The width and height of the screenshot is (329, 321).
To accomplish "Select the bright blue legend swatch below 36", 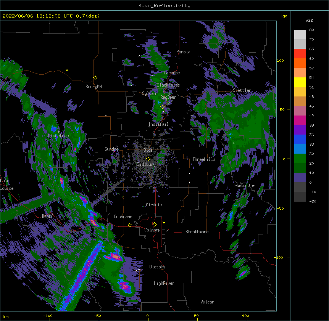I will [300, 139].
